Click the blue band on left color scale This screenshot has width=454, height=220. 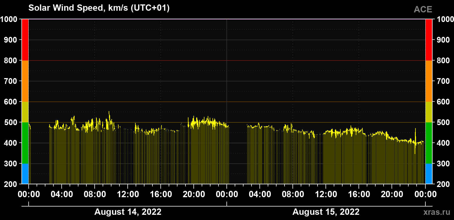pyautogui.click(x=25, y=174)
